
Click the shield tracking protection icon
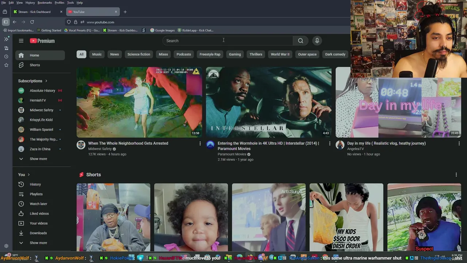click(69, 22)
